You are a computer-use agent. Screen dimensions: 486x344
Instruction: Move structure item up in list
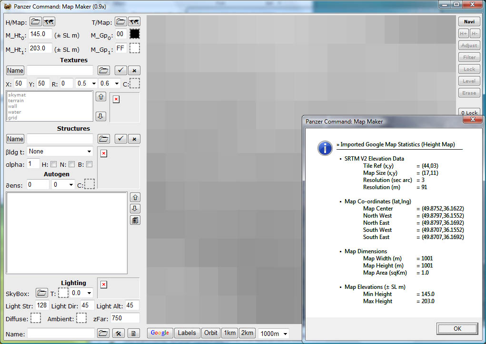pyautogui.click(x=135, y=197)
